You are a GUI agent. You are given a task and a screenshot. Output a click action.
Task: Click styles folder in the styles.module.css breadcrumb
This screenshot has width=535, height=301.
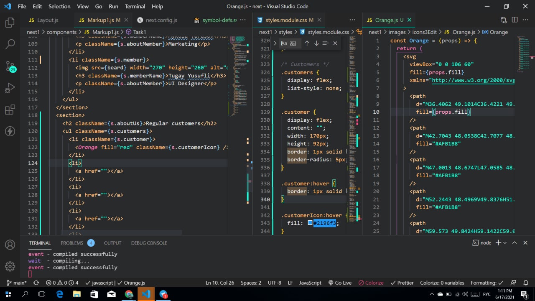285,32
